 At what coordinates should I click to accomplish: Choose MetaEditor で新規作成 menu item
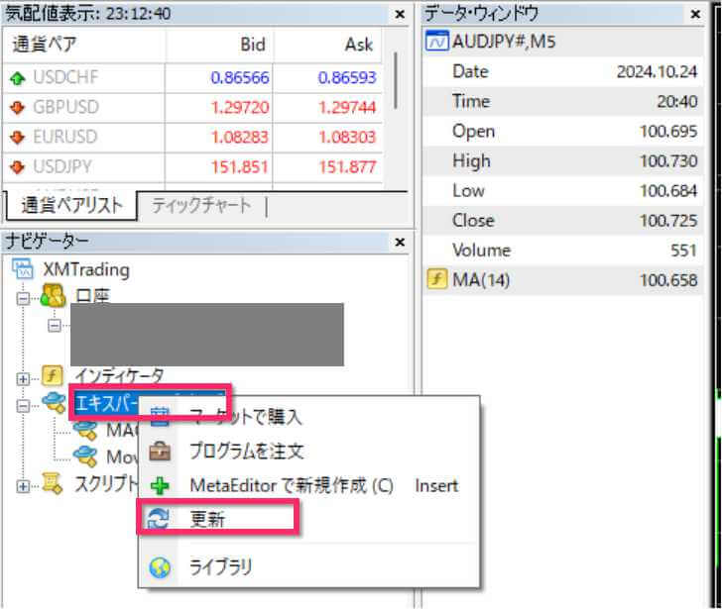[291, 485]
